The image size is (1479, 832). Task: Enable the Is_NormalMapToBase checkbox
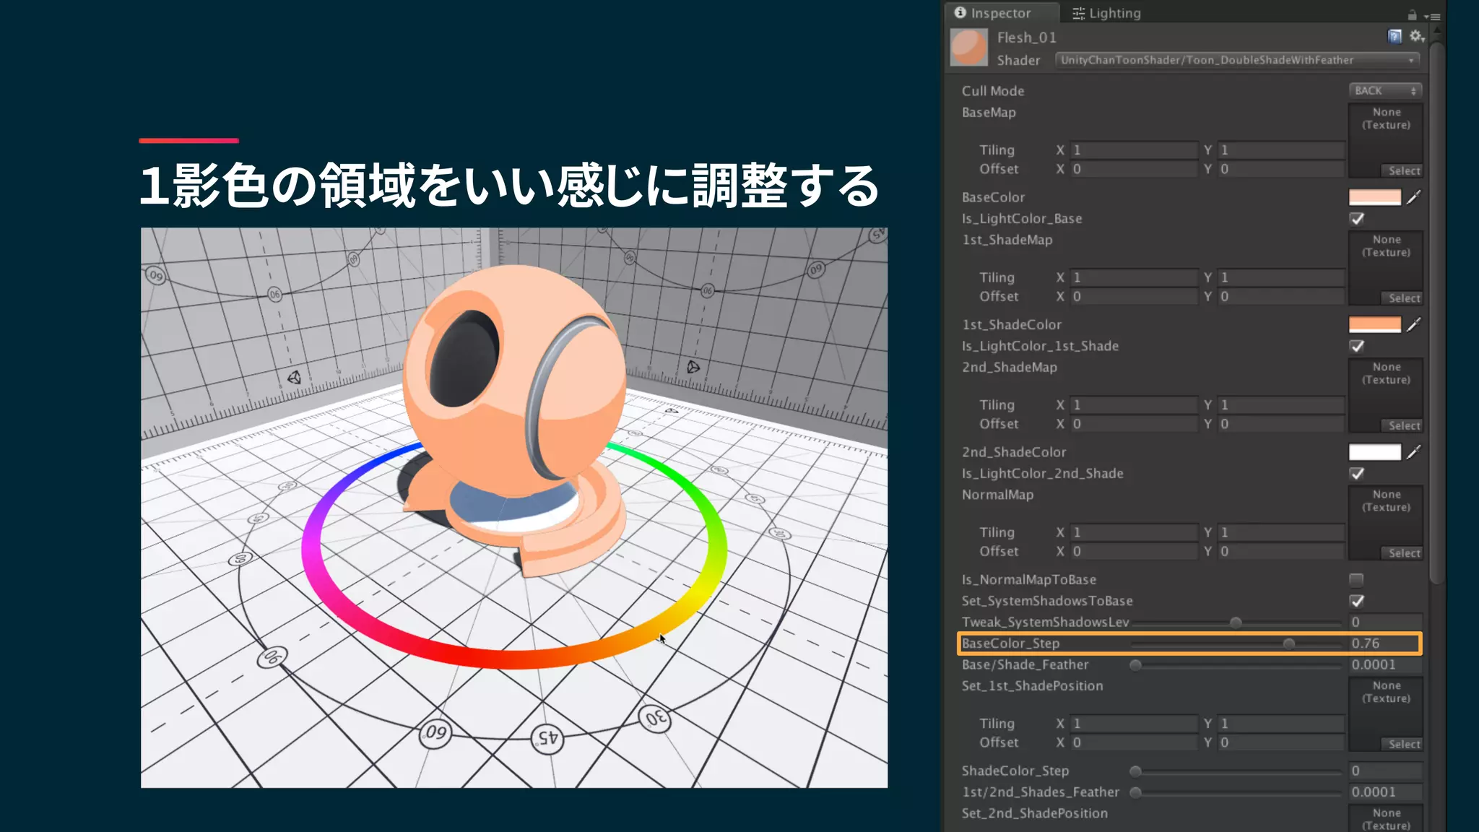tap(1356, 580)
